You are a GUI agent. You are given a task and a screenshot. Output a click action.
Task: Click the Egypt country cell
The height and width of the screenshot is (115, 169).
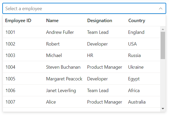[x=134, y=79]
